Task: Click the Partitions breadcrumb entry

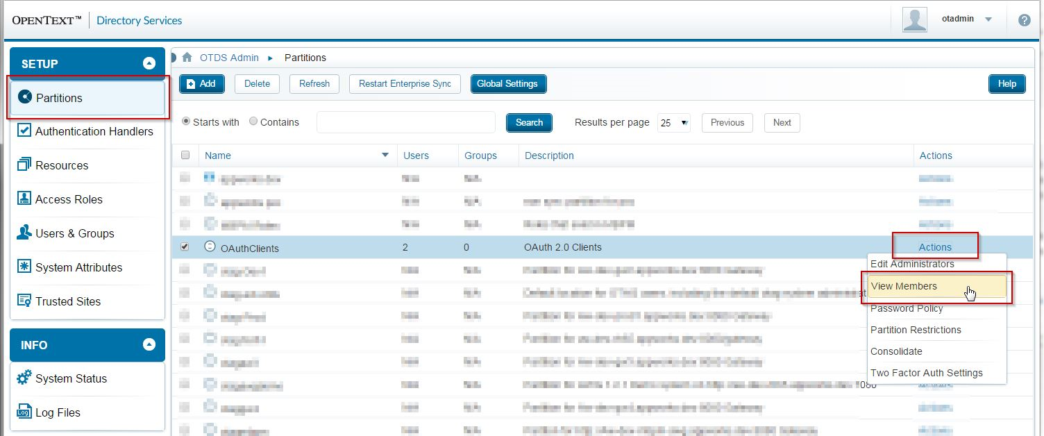Action: tap(305, 58)
